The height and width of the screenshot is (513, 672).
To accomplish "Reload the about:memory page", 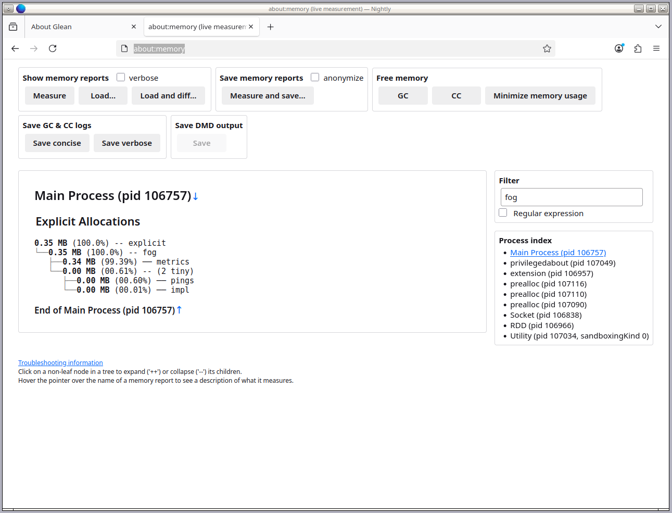I will point(53,48).
